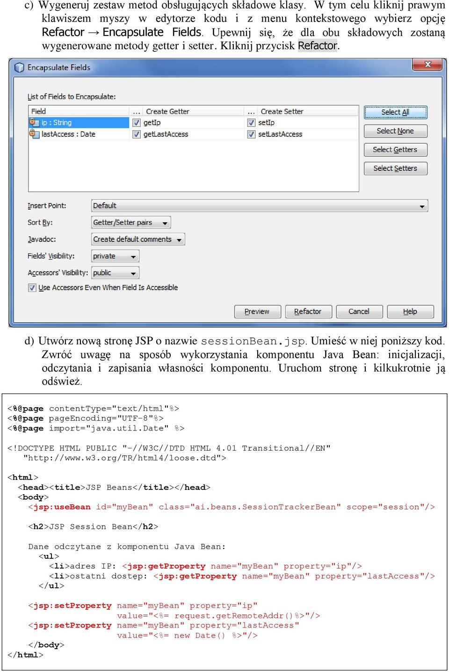Open the Accessors' Visibility public dropdown

tap(115, 273)
